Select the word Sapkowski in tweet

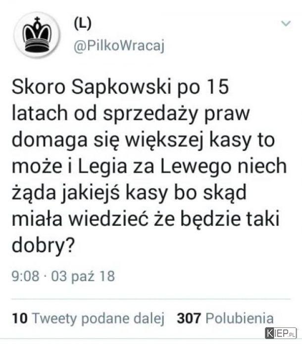121,87
